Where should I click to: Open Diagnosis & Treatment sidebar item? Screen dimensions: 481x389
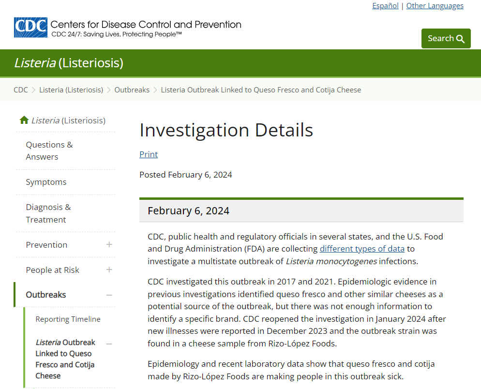click(x=48, y=213)
